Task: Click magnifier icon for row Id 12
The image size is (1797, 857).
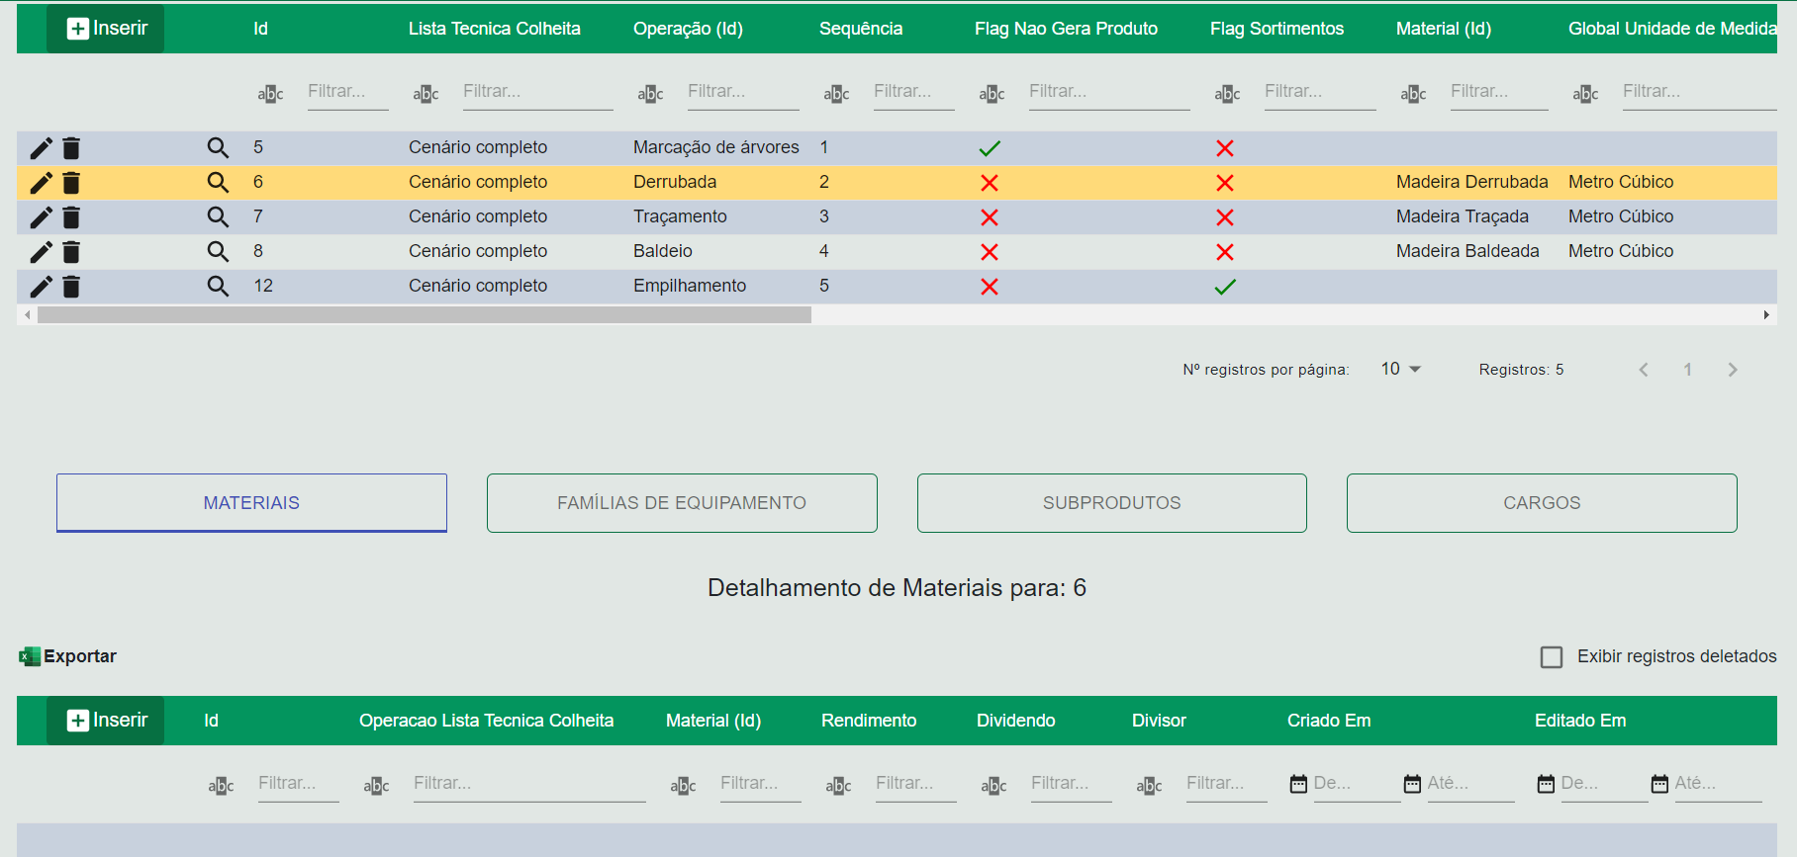Action: pos(218,287)
